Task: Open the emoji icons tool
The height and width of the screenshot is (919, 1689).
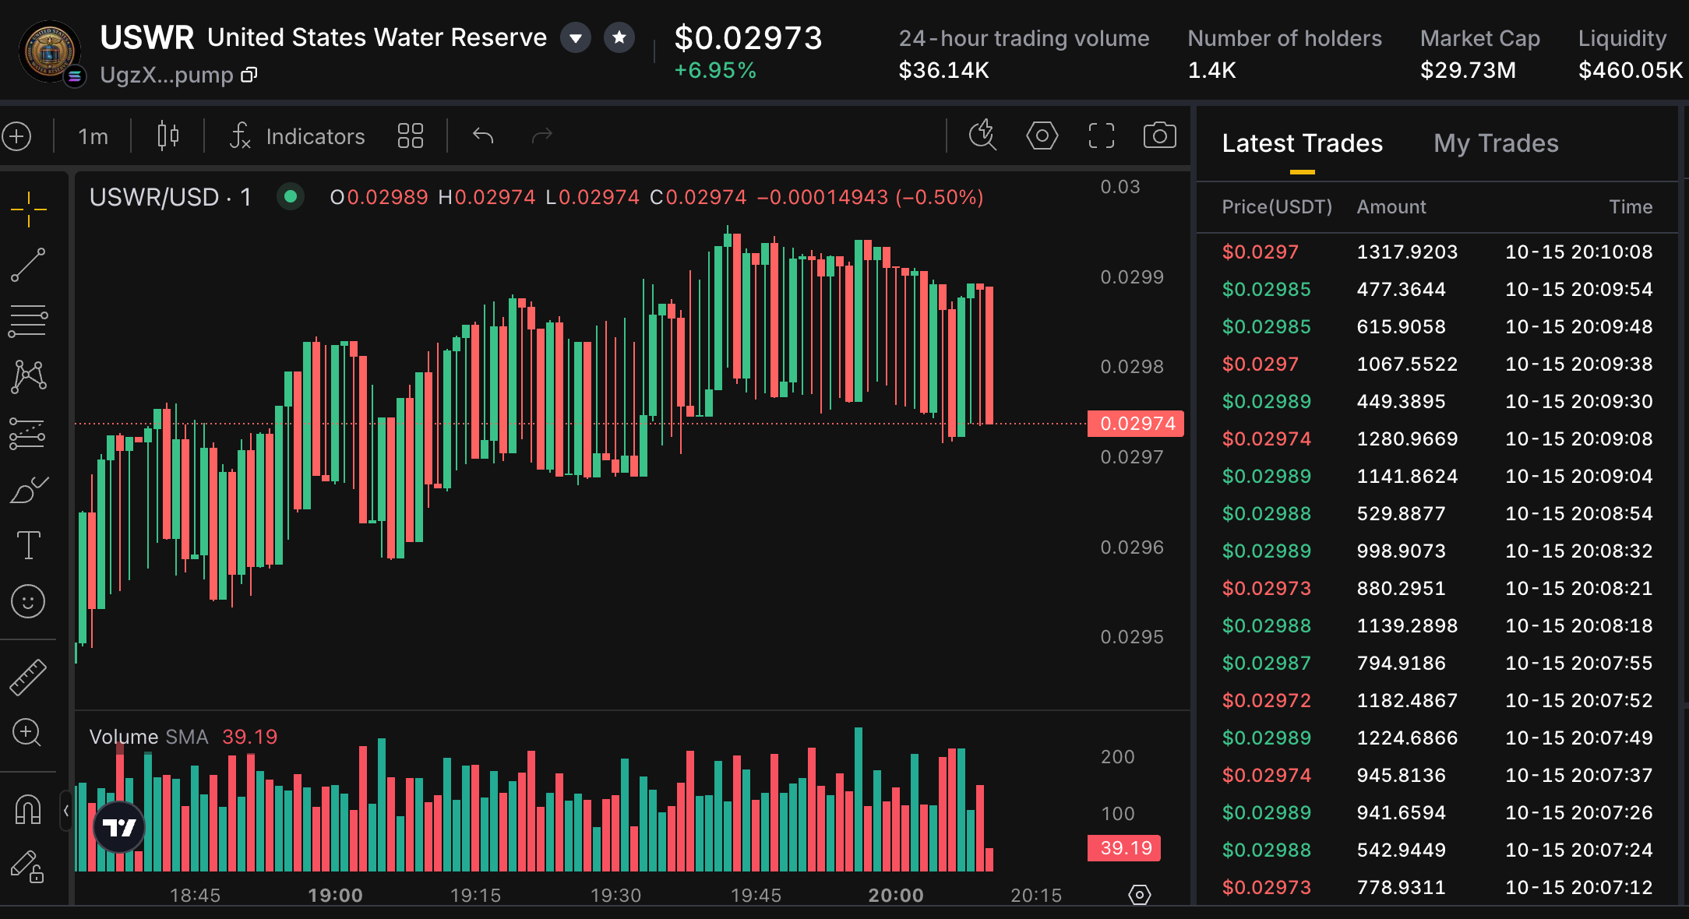Action: click(x=29, y=601)
